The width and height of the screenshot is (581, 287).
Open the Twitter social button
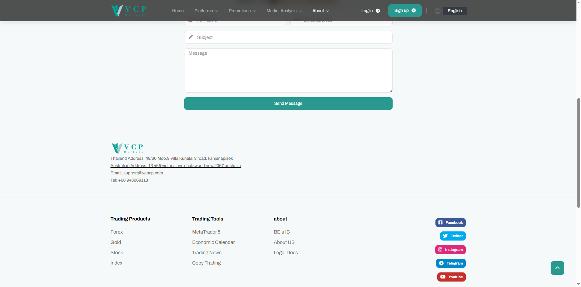(x=453, y=236)
